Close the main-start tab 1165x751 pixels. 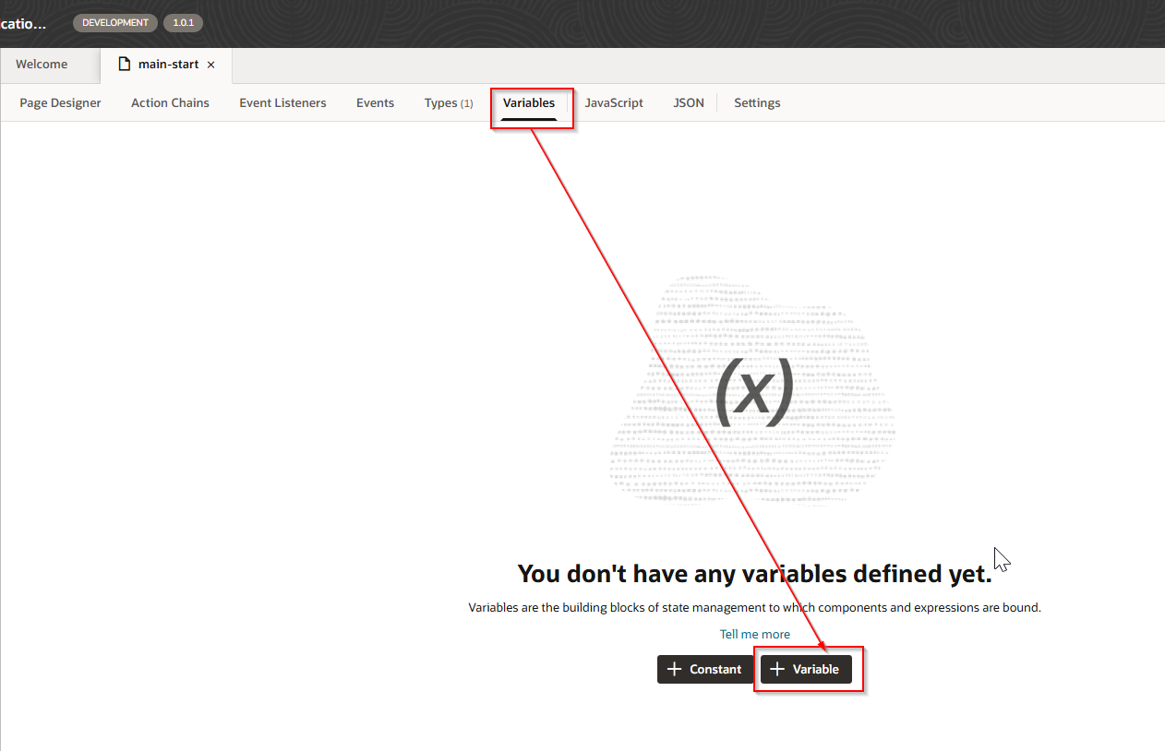(210, 66)
